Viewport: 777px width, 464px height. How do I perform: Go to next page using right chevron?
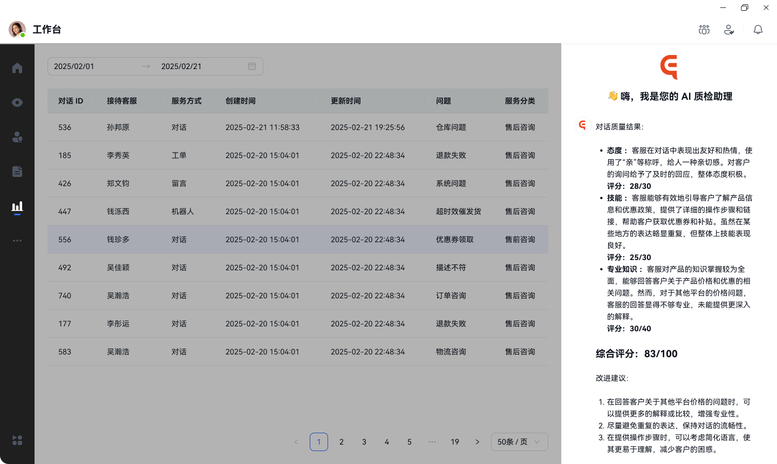pyautogui.click(x=478, y=442)
